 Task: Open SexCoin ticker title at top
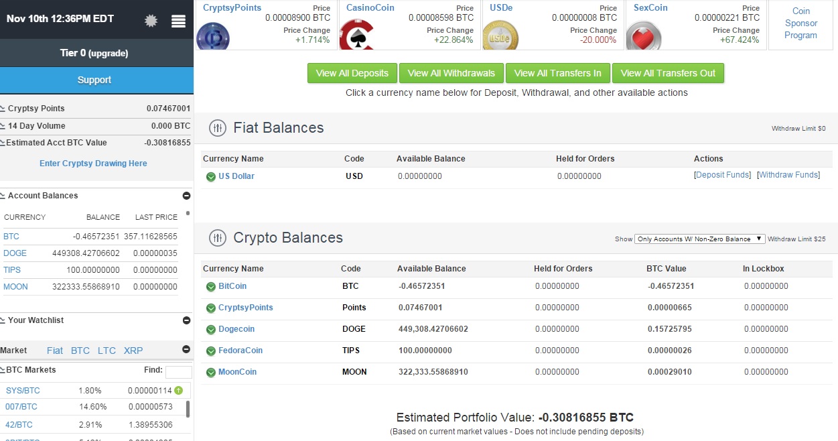[650, 8]
